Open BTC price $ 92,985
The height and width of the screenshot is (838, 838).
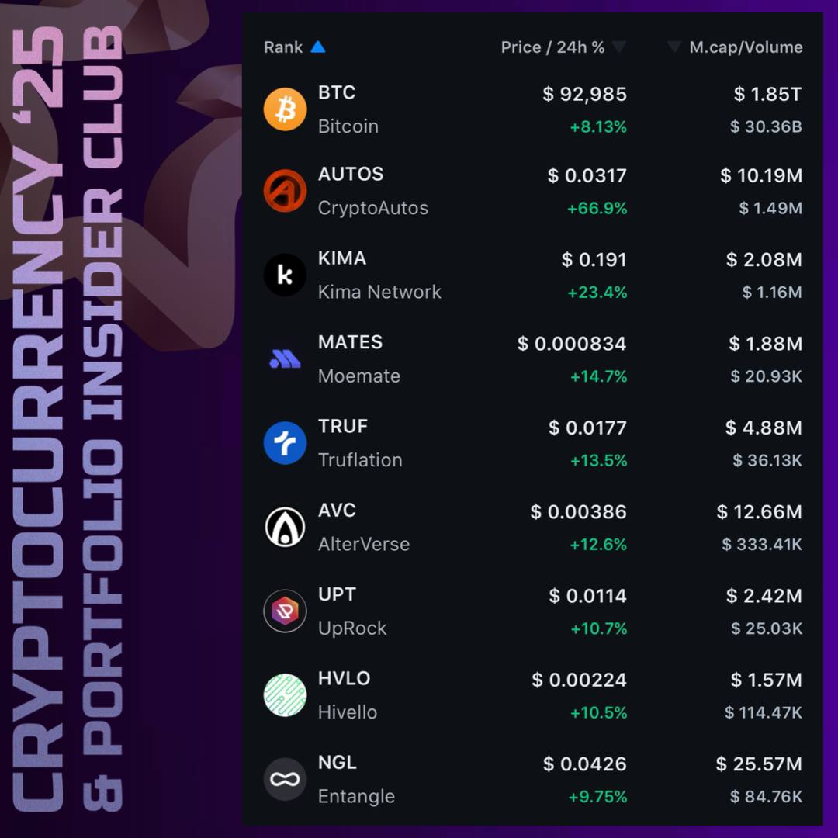point(585,94)
